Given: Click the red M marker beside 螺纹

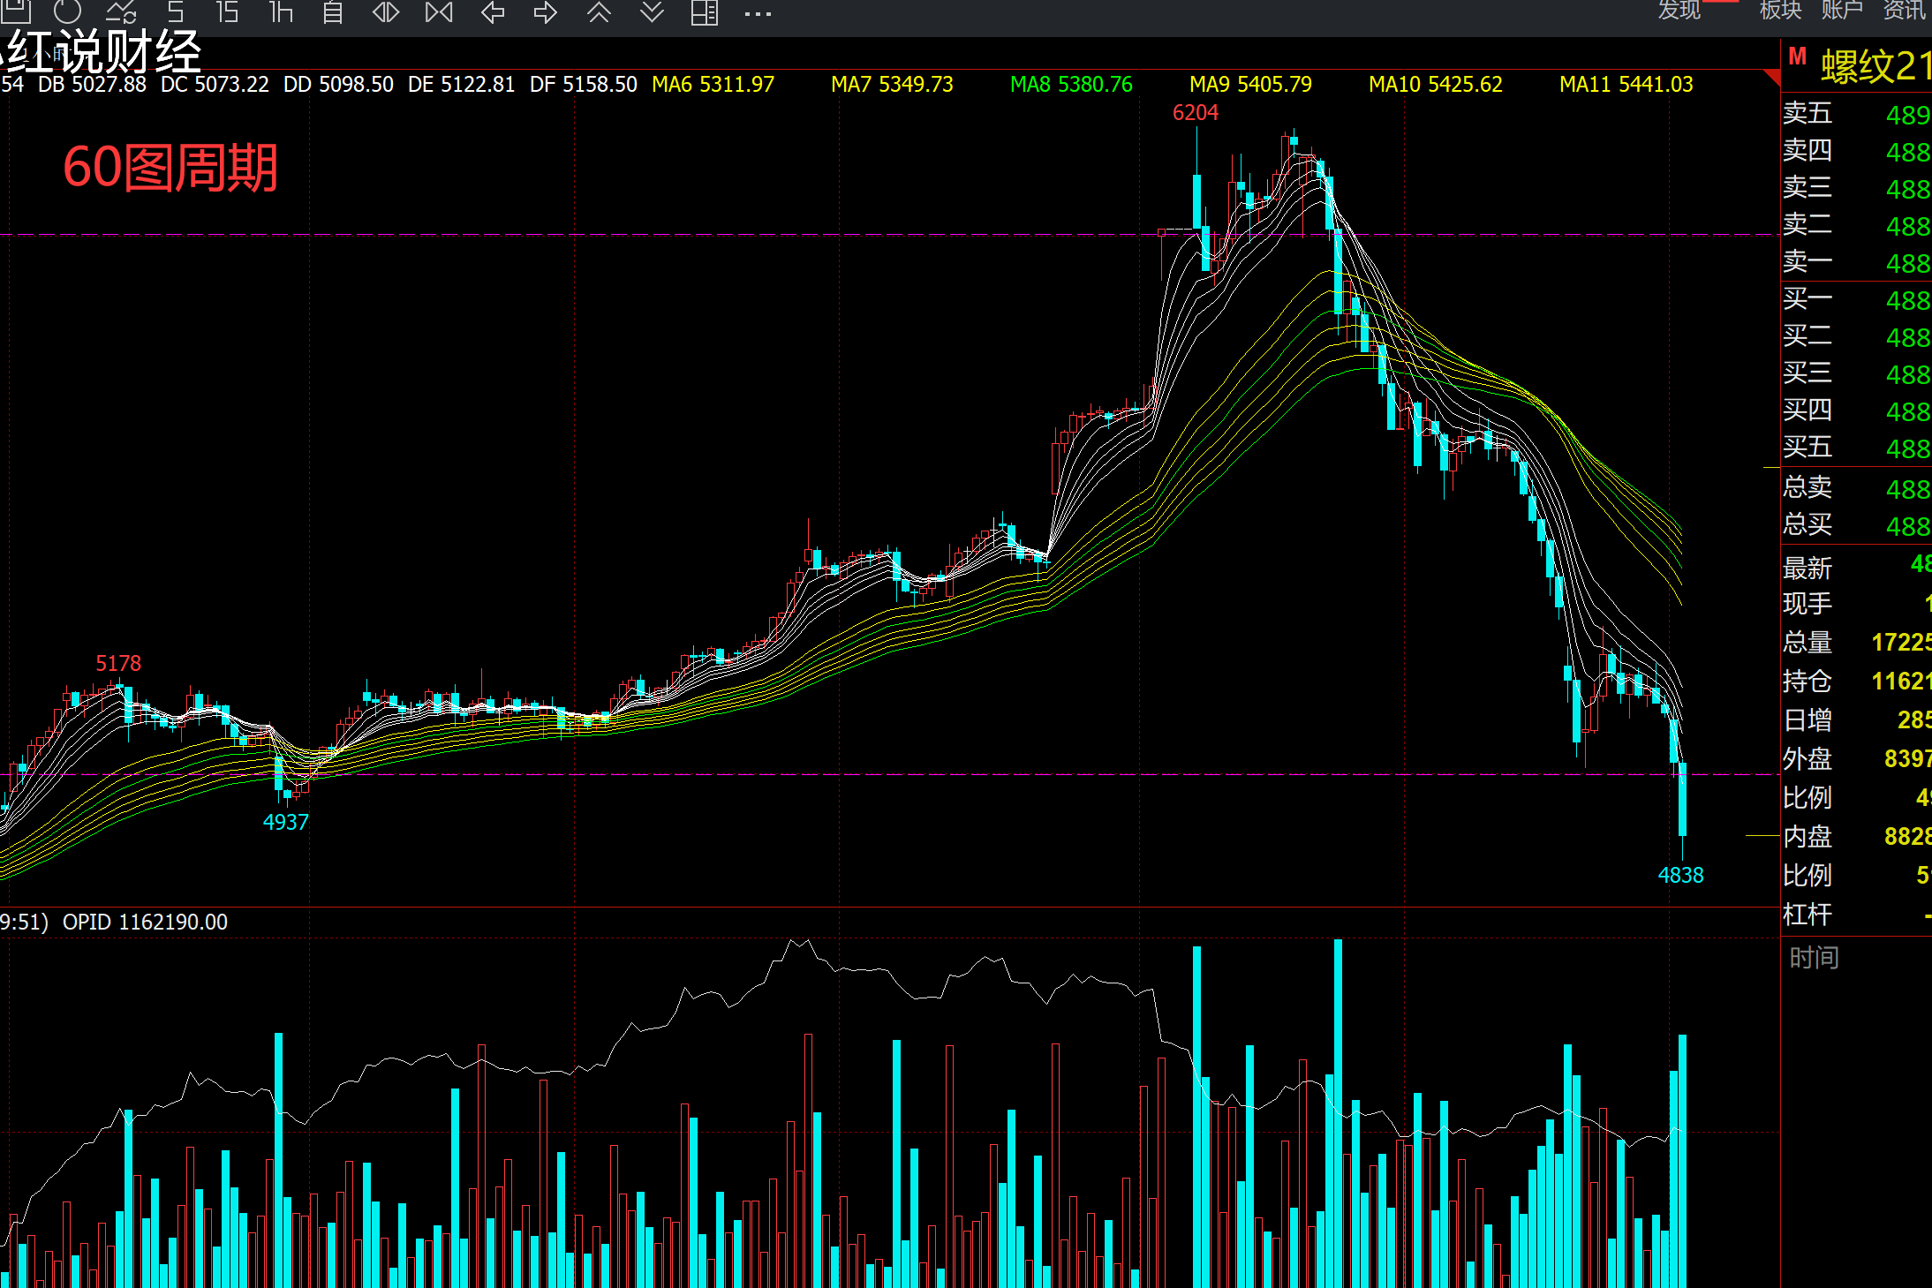Looking at the screenshot, I should 1797,57.
